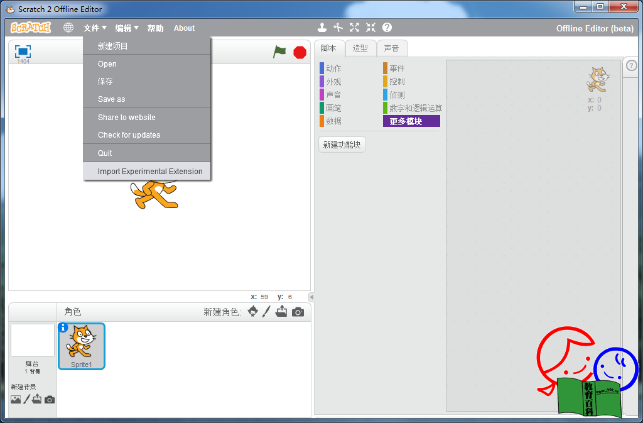The image size is (643, 423).
Task: Switch to the 脚本 tab
Action: 329,48
